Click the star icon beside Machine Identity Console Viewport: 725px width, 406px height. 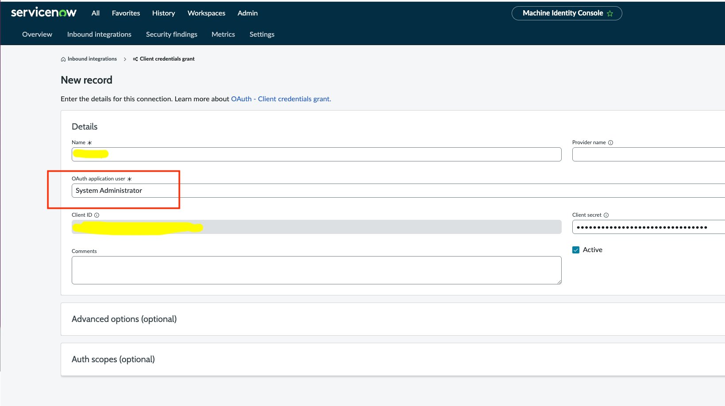pos(610,13)
